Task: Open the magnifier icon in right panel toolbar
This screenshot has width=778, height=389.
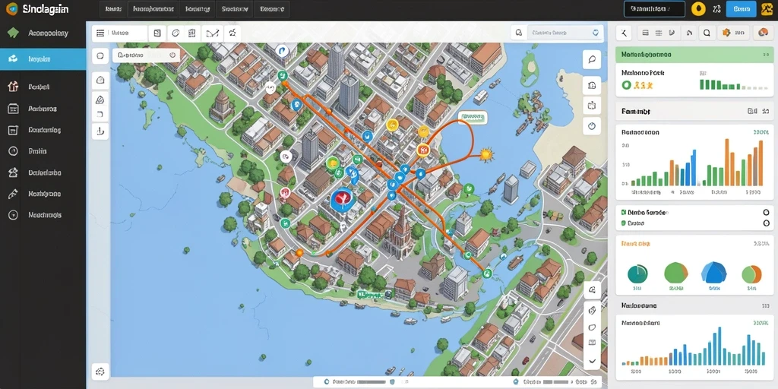Action: tap(706, 33)
